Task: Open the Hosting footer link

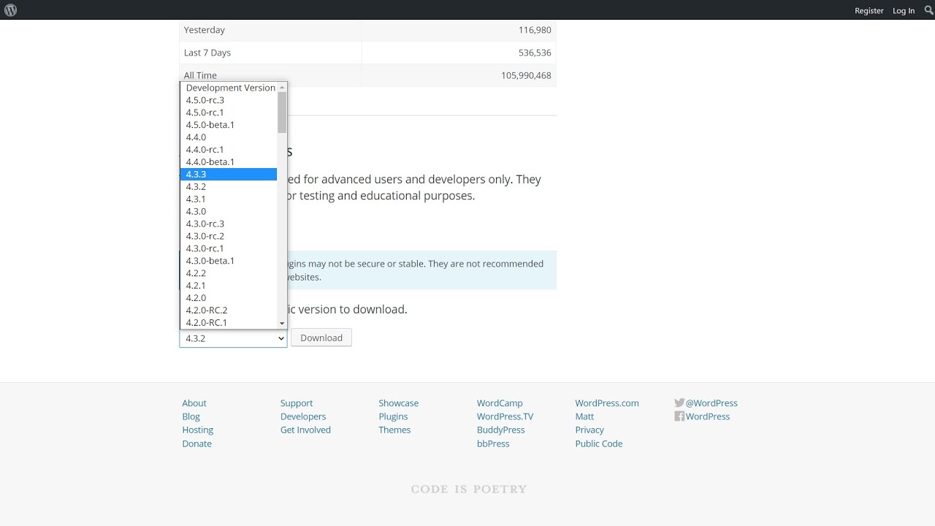Action: 198,430
